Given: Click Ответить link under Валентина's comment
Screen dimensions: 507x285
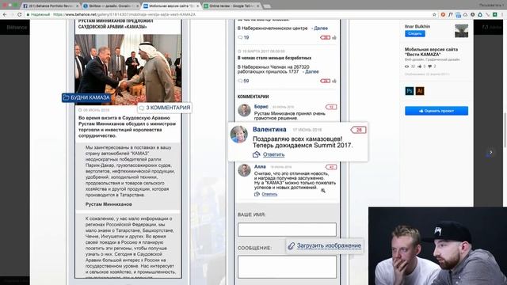Looking at the screenshot, I should click(273, 154).
